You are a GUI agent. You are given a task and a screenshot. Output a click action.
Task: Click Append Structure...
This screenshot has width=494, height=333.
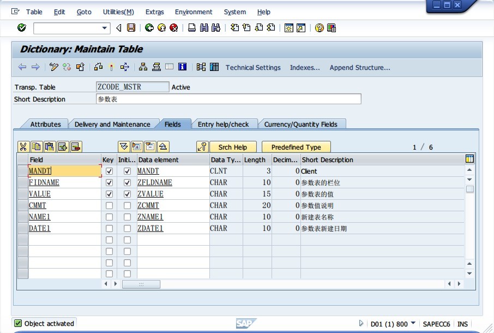tap(360, 68)
